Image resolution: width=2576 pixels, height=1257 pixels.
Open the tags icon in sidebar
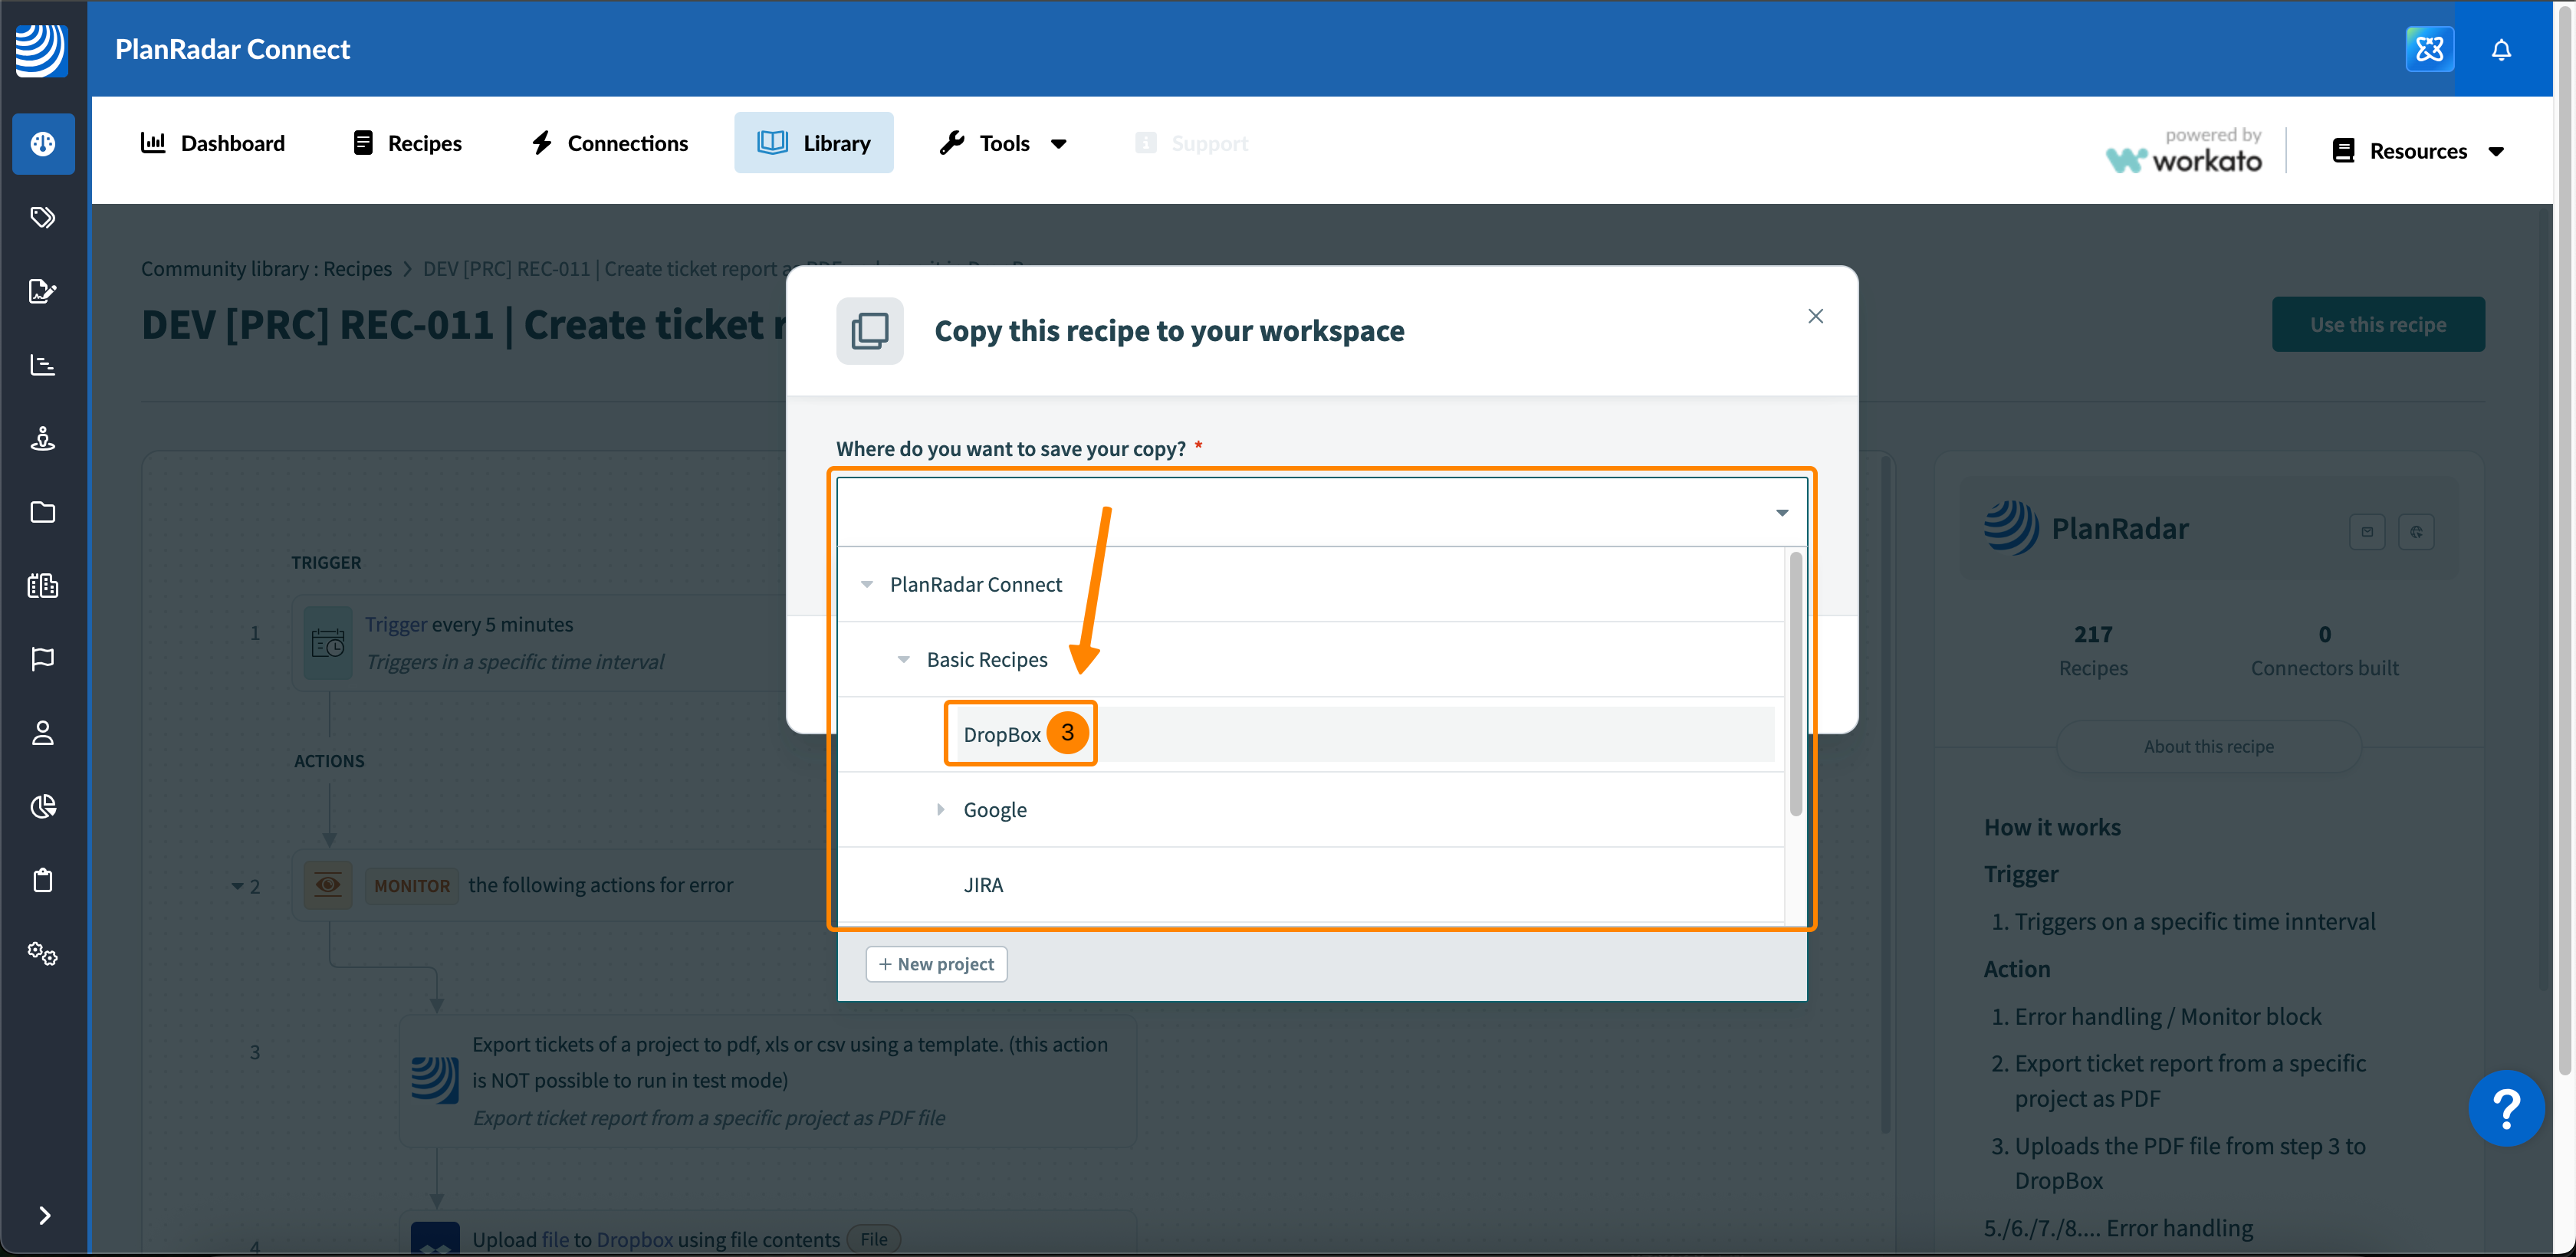coord(42,217)
